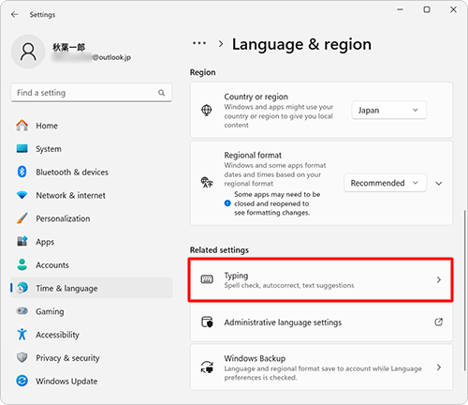
Task: Click the Find a setting search box
Action: click(x=91, y=93)
